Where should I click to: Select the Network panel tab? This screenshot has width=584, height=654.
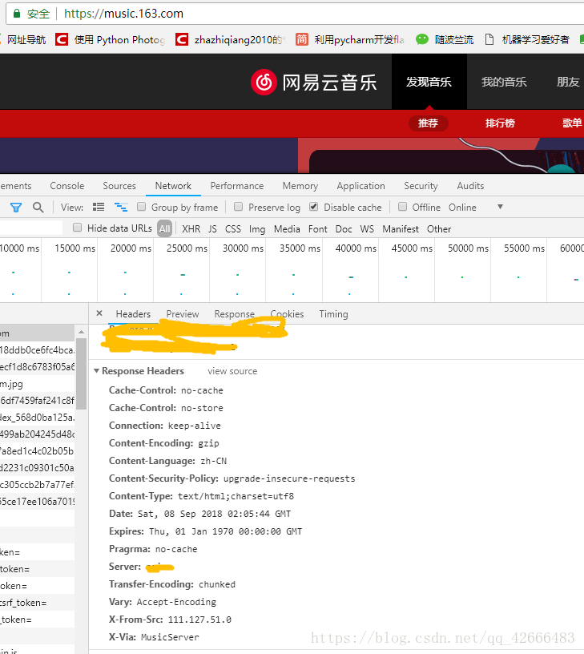point(173,186)
